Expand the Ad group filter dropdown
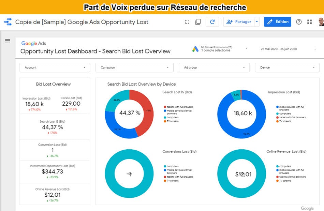The image size is (324, 211). 214,67
